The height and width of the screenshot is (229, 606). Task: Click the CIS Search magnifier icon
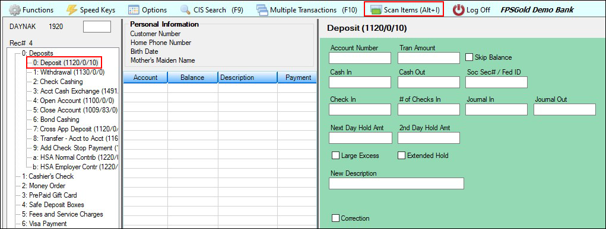pyautogui.click(x=186, y=9)
